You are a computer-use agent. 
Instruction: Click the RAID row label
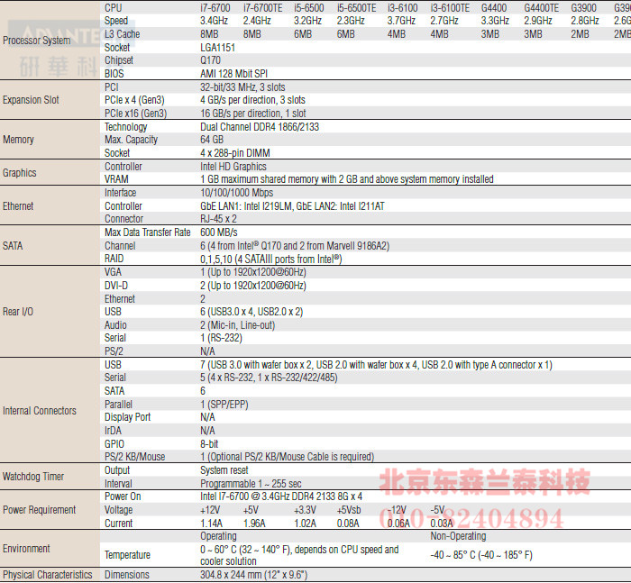114,259
